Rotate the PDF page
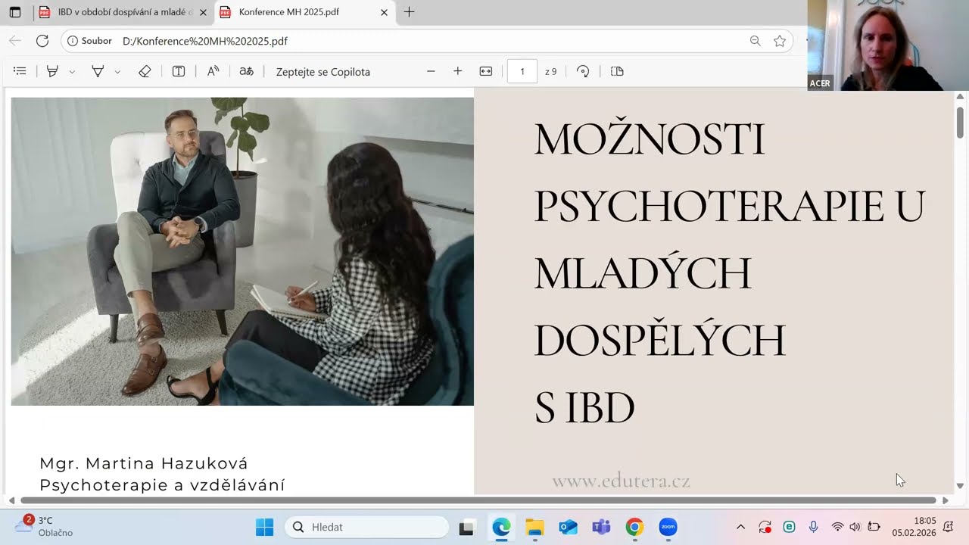 (583, 71)
